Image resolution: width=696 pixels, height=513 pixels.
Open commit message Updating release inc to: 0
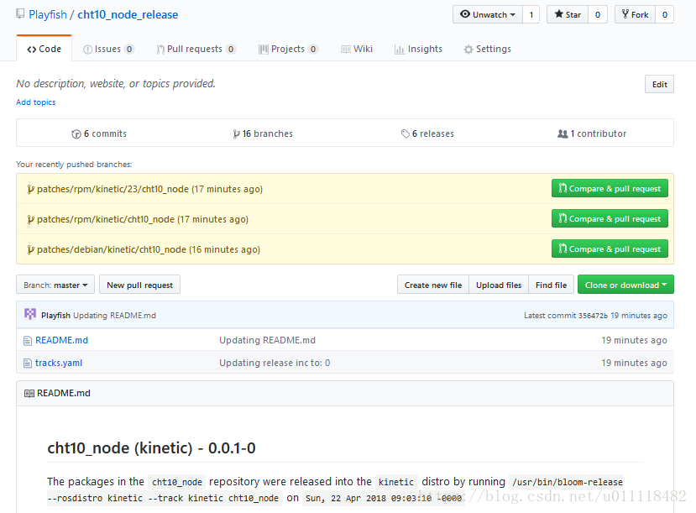(275, 363)
